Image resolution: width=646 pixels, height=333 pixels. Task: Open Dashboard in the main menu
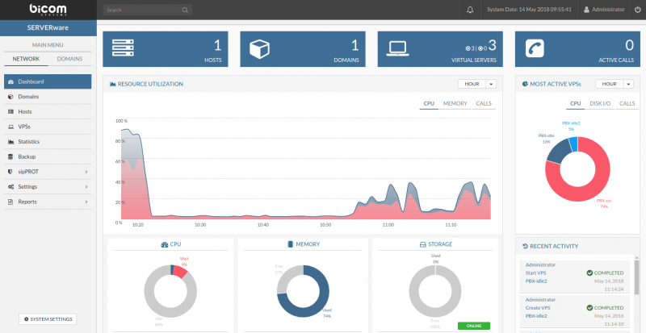coord(48,81)
